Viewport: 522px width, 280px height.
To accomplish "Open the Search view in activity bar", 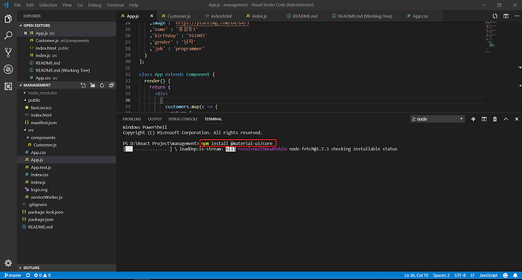I will pyautogui.click(x=8, y=36).
